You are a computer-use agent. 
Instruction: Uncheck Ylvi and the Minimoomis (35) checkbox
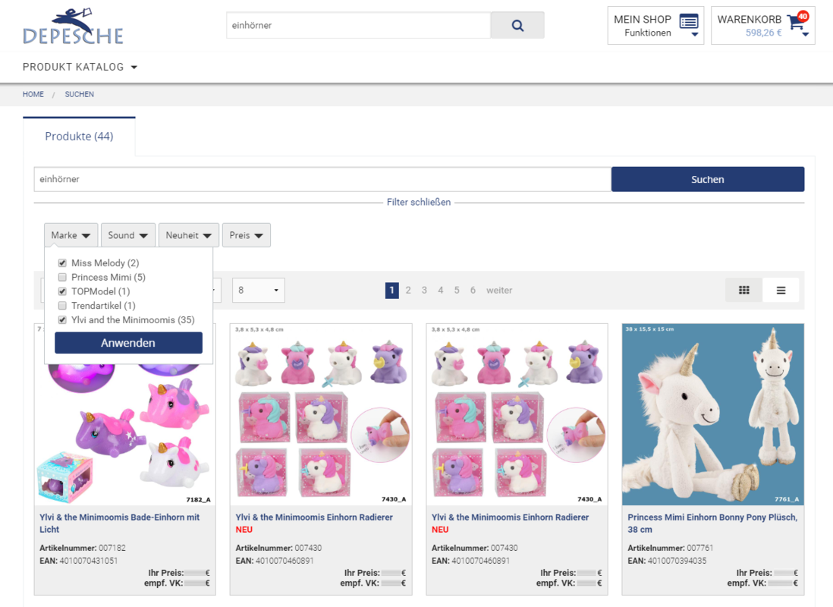point(62,320)
